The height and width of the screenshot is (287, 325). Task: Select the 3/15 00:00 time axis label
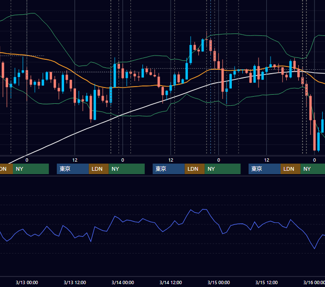219,282
